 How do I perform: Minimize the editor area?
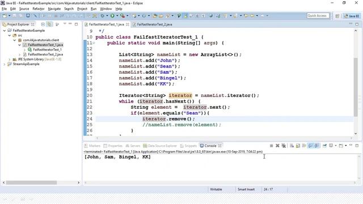[351, 24]
